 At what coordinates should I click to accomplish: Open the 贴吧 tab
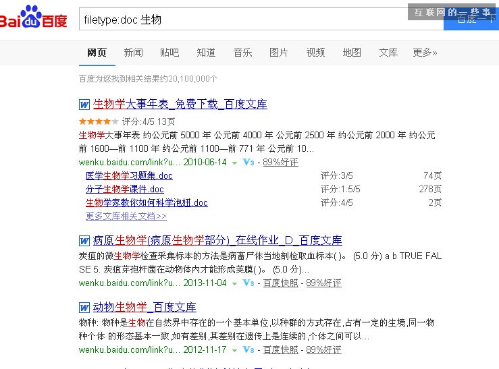pyautogui.click(x=169, y=53)
